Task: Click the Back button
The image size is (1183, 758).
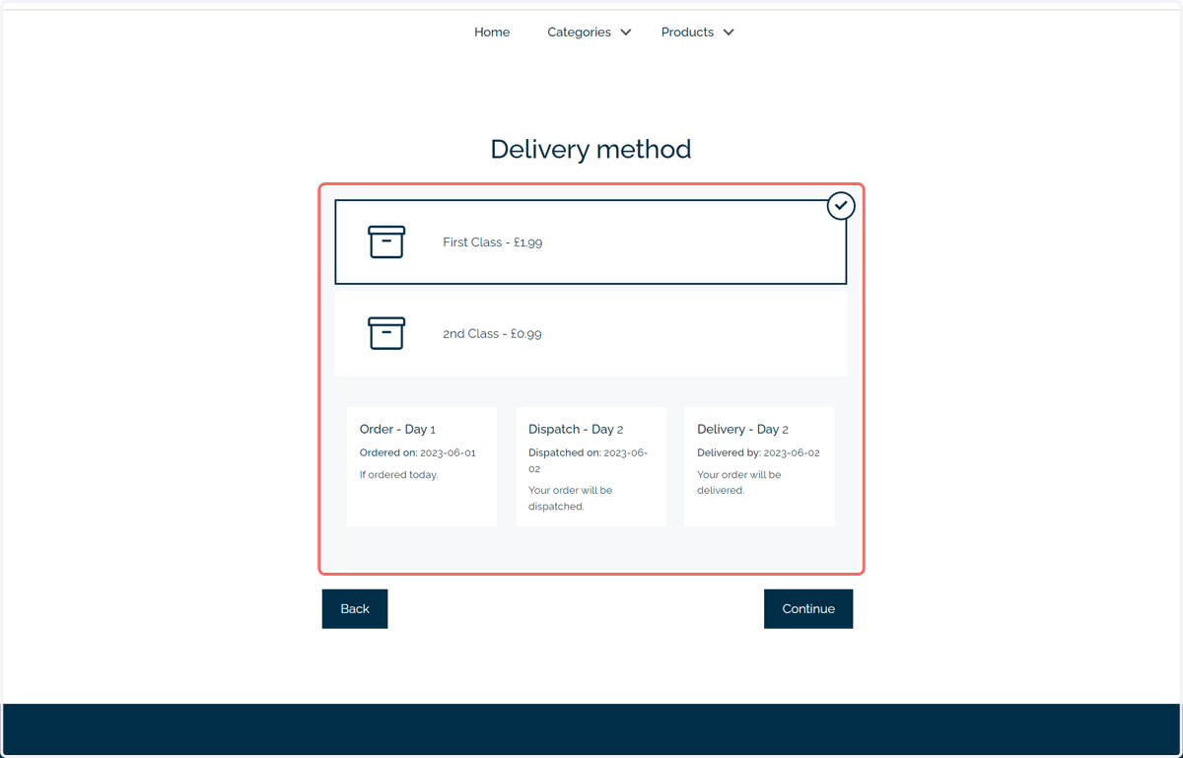Action: 355,608
